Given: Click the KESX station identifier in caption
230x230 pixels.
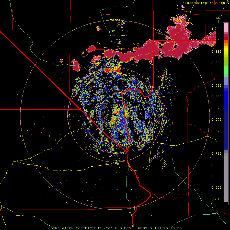Looking at the screenshot, I should [143, 228].
